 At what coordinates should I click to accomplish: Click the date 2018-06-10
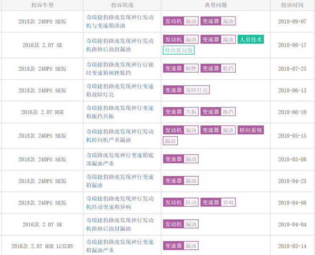point(292,112)
